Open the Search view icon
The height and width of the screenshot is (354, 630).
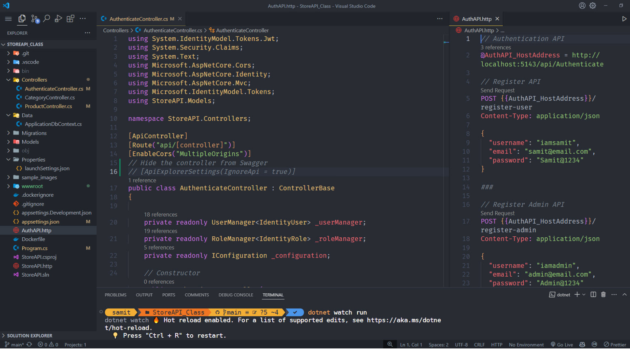pos(47,19)
